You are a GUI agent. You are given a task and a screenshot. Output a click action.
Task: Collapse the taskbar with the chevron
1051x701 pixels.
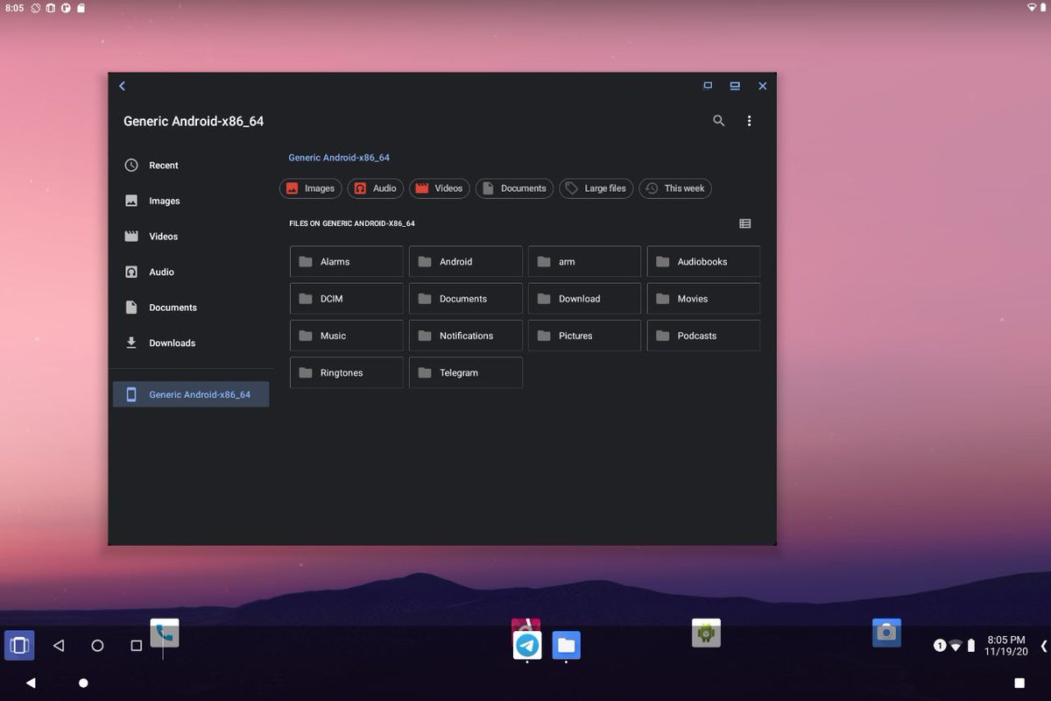(x=1043, y=646)
